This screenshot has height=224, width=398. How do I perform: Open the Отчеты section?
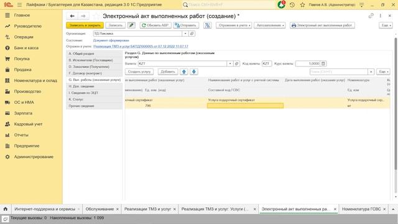(x=21, y=135)
